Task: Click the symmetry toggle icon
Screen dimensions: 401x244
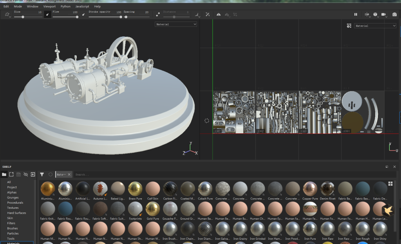Action: pyautogui.click(x=219, y=14)
